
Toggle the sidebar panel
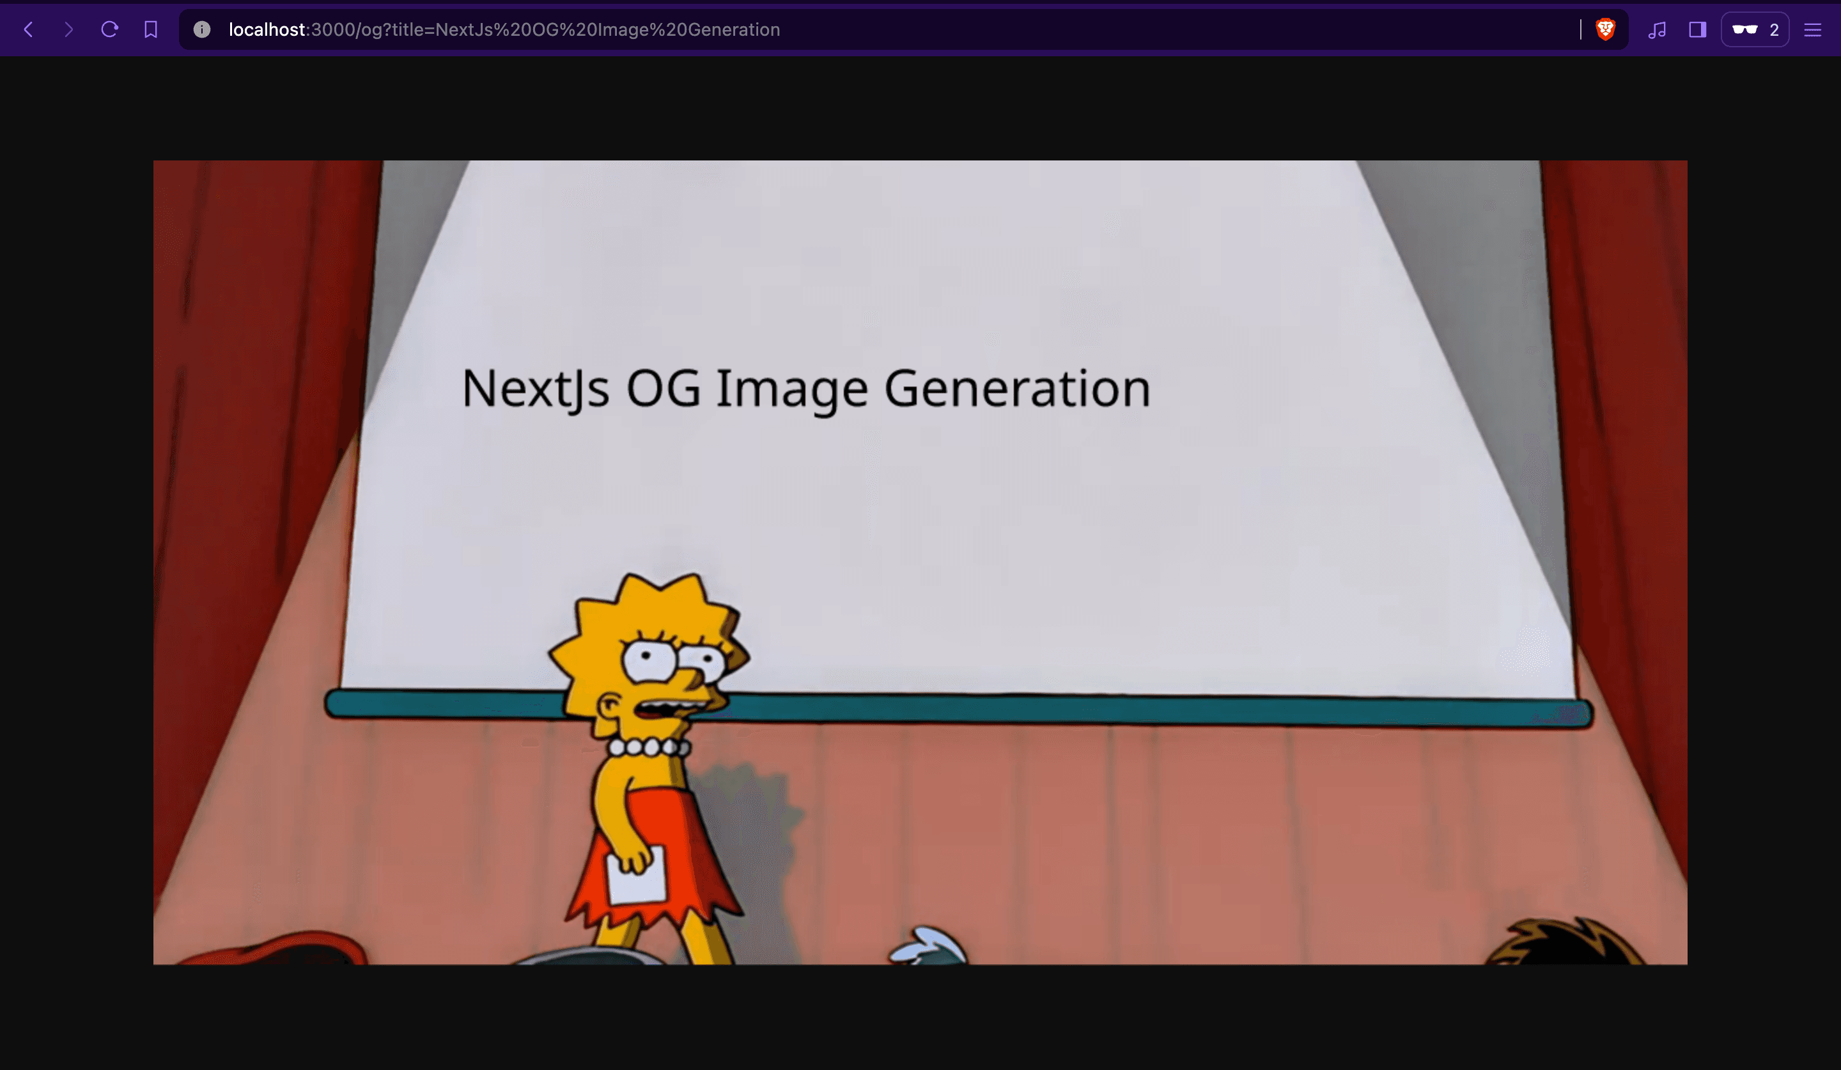(x=1697, y=30)
